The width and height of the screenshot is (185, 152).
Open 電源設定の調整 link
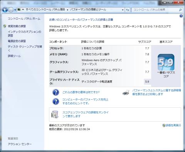pos(17,41)
